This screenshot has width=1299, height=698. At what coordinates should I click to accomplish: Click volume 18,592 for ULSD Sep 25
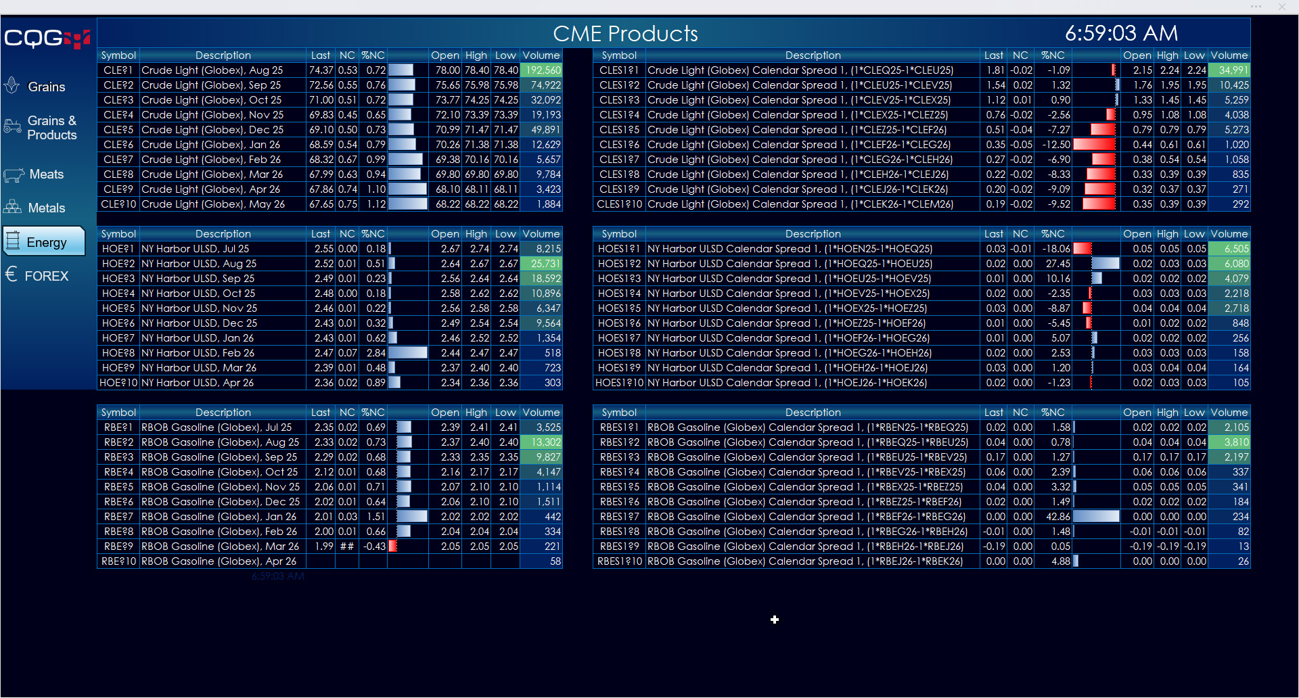(541, 279)
